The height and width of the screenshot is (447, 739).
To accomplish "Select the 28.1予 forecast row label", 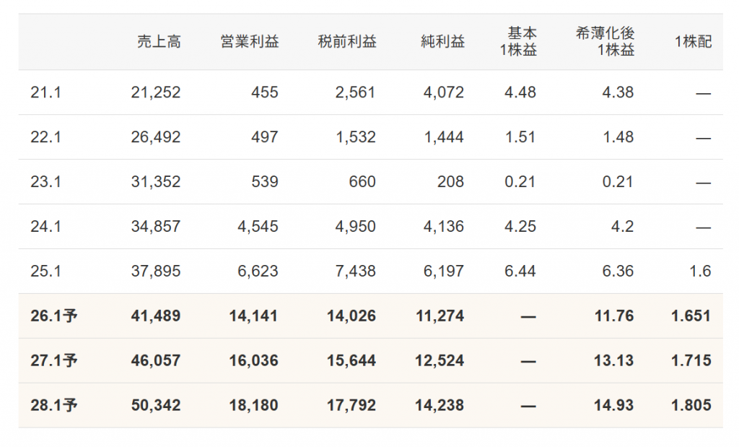I will 54,406.
